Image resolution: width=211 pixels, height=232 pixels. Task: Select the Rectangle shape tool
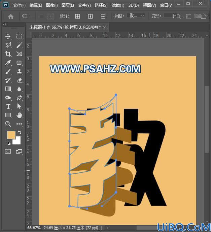point(8,115)
